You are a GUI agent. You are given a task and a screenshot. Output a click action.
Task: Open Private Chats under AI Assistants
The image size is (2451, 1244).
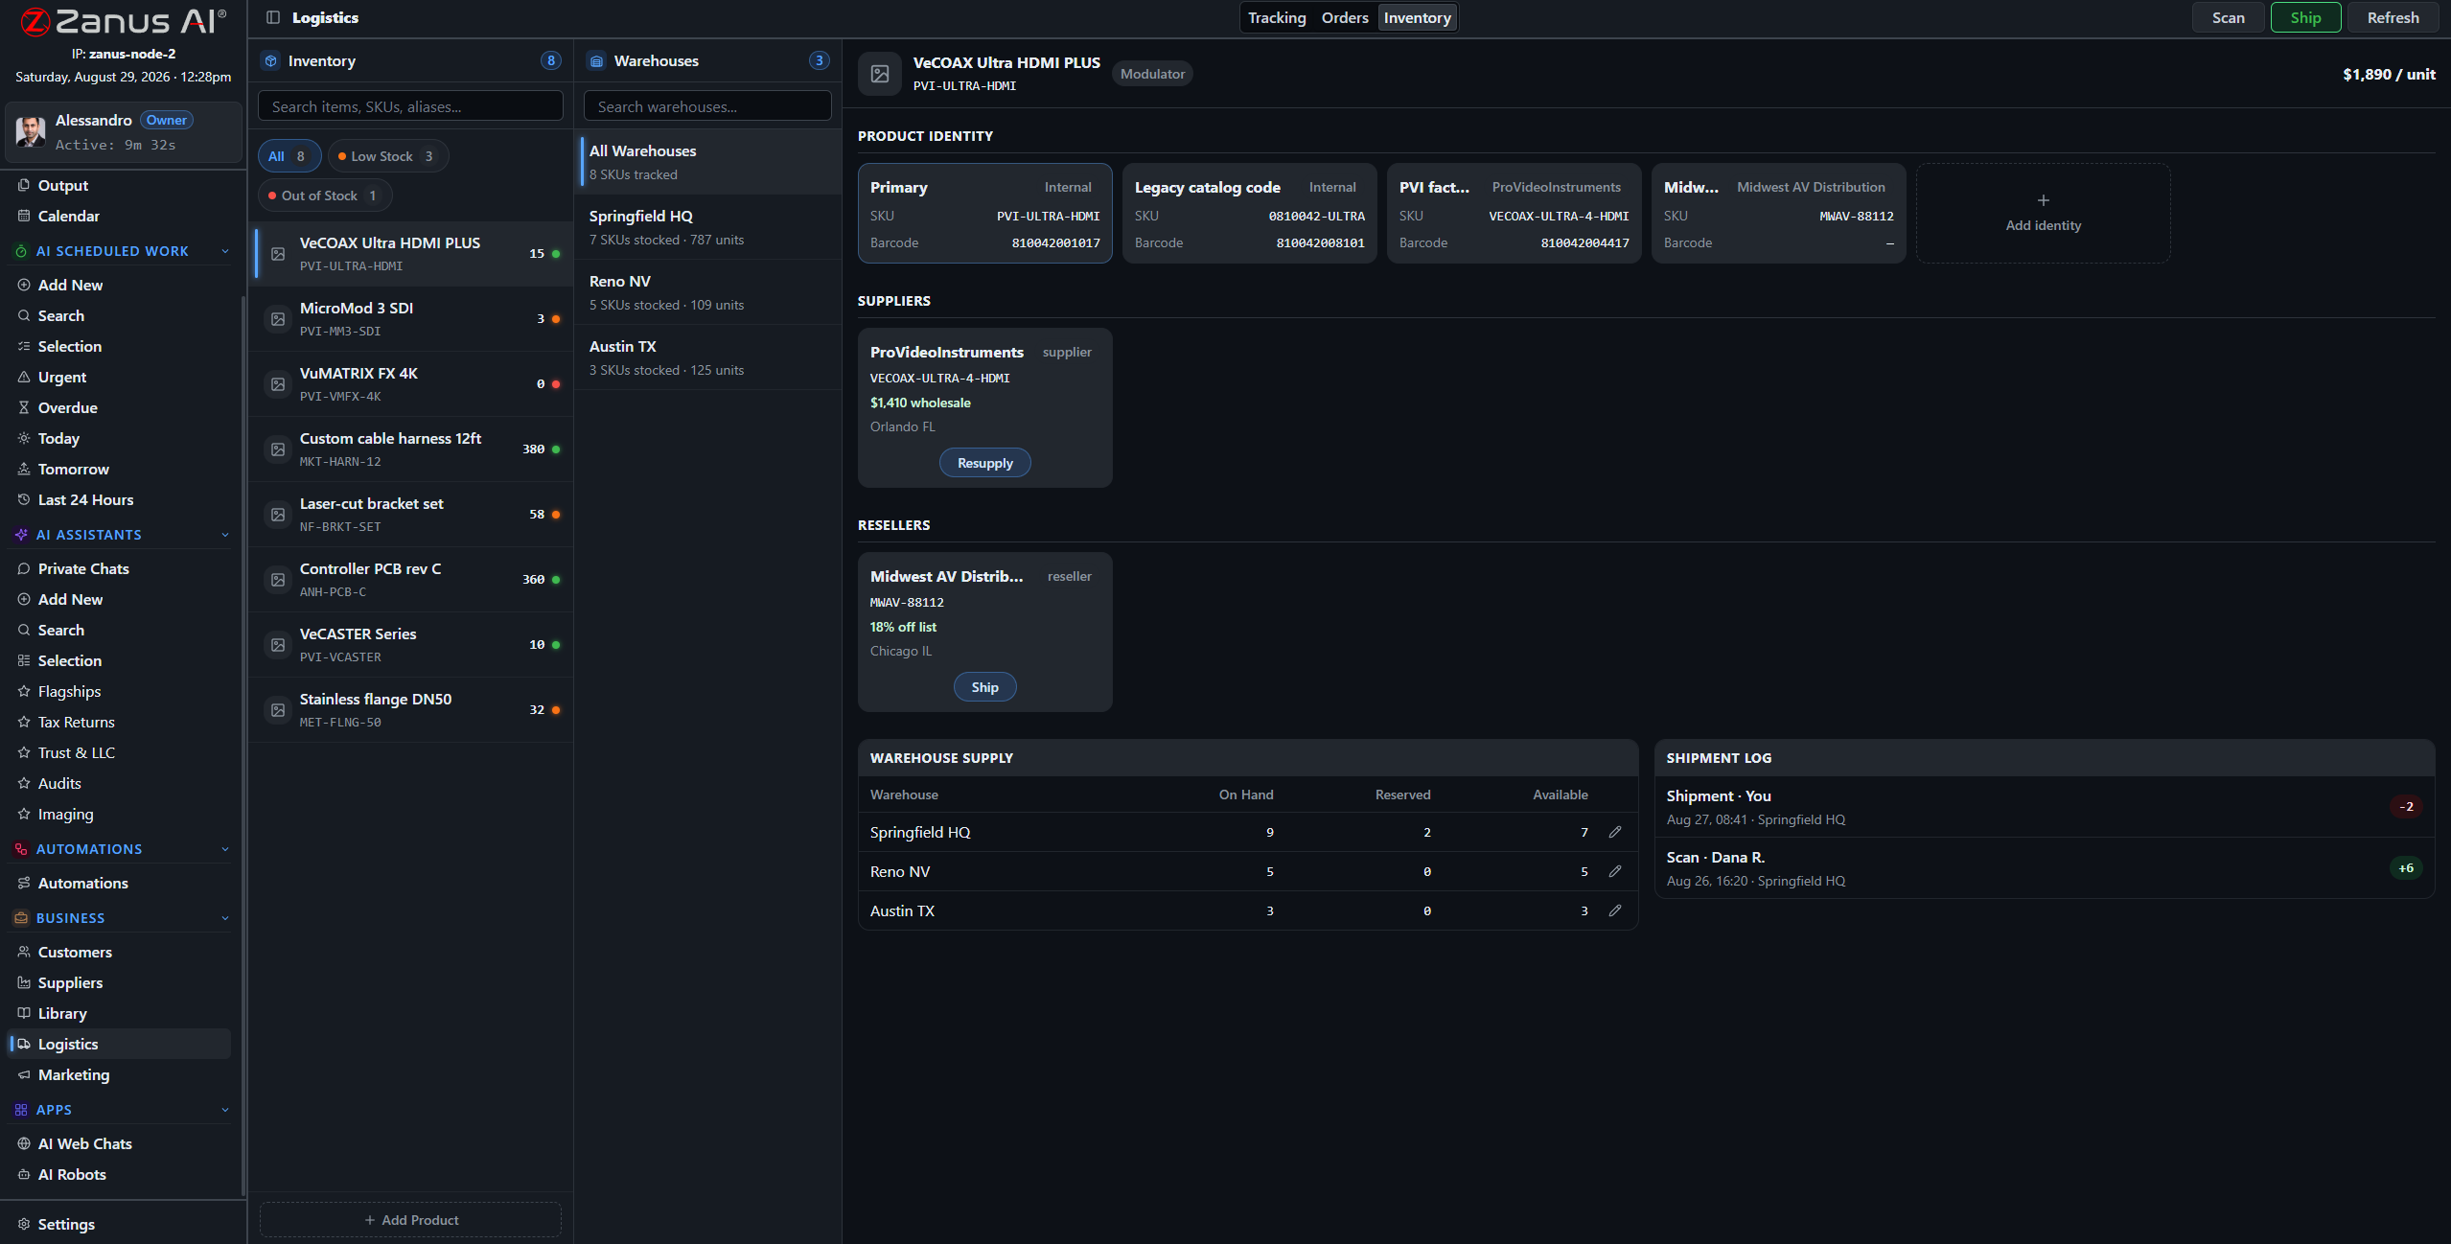coord(120,568)
